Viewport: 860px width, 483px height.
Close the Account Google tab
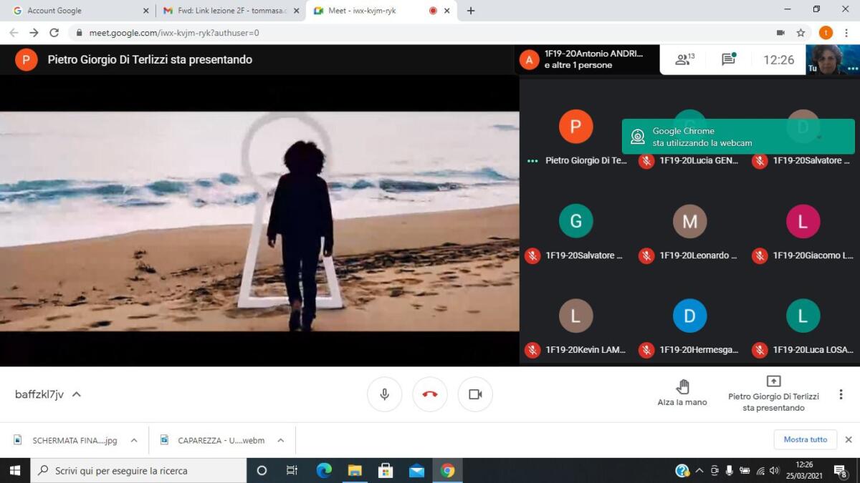coord(146,11)
